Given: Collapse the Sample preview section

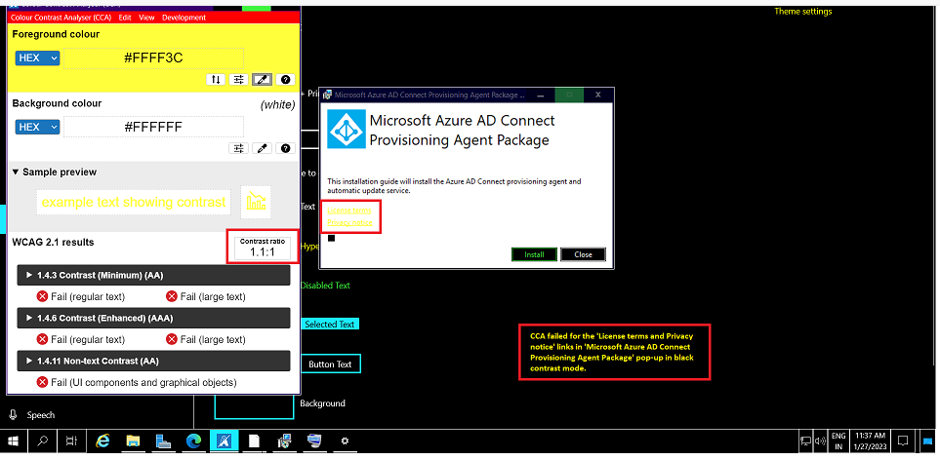Looking at the screenshot, I should tap(54, 172).
